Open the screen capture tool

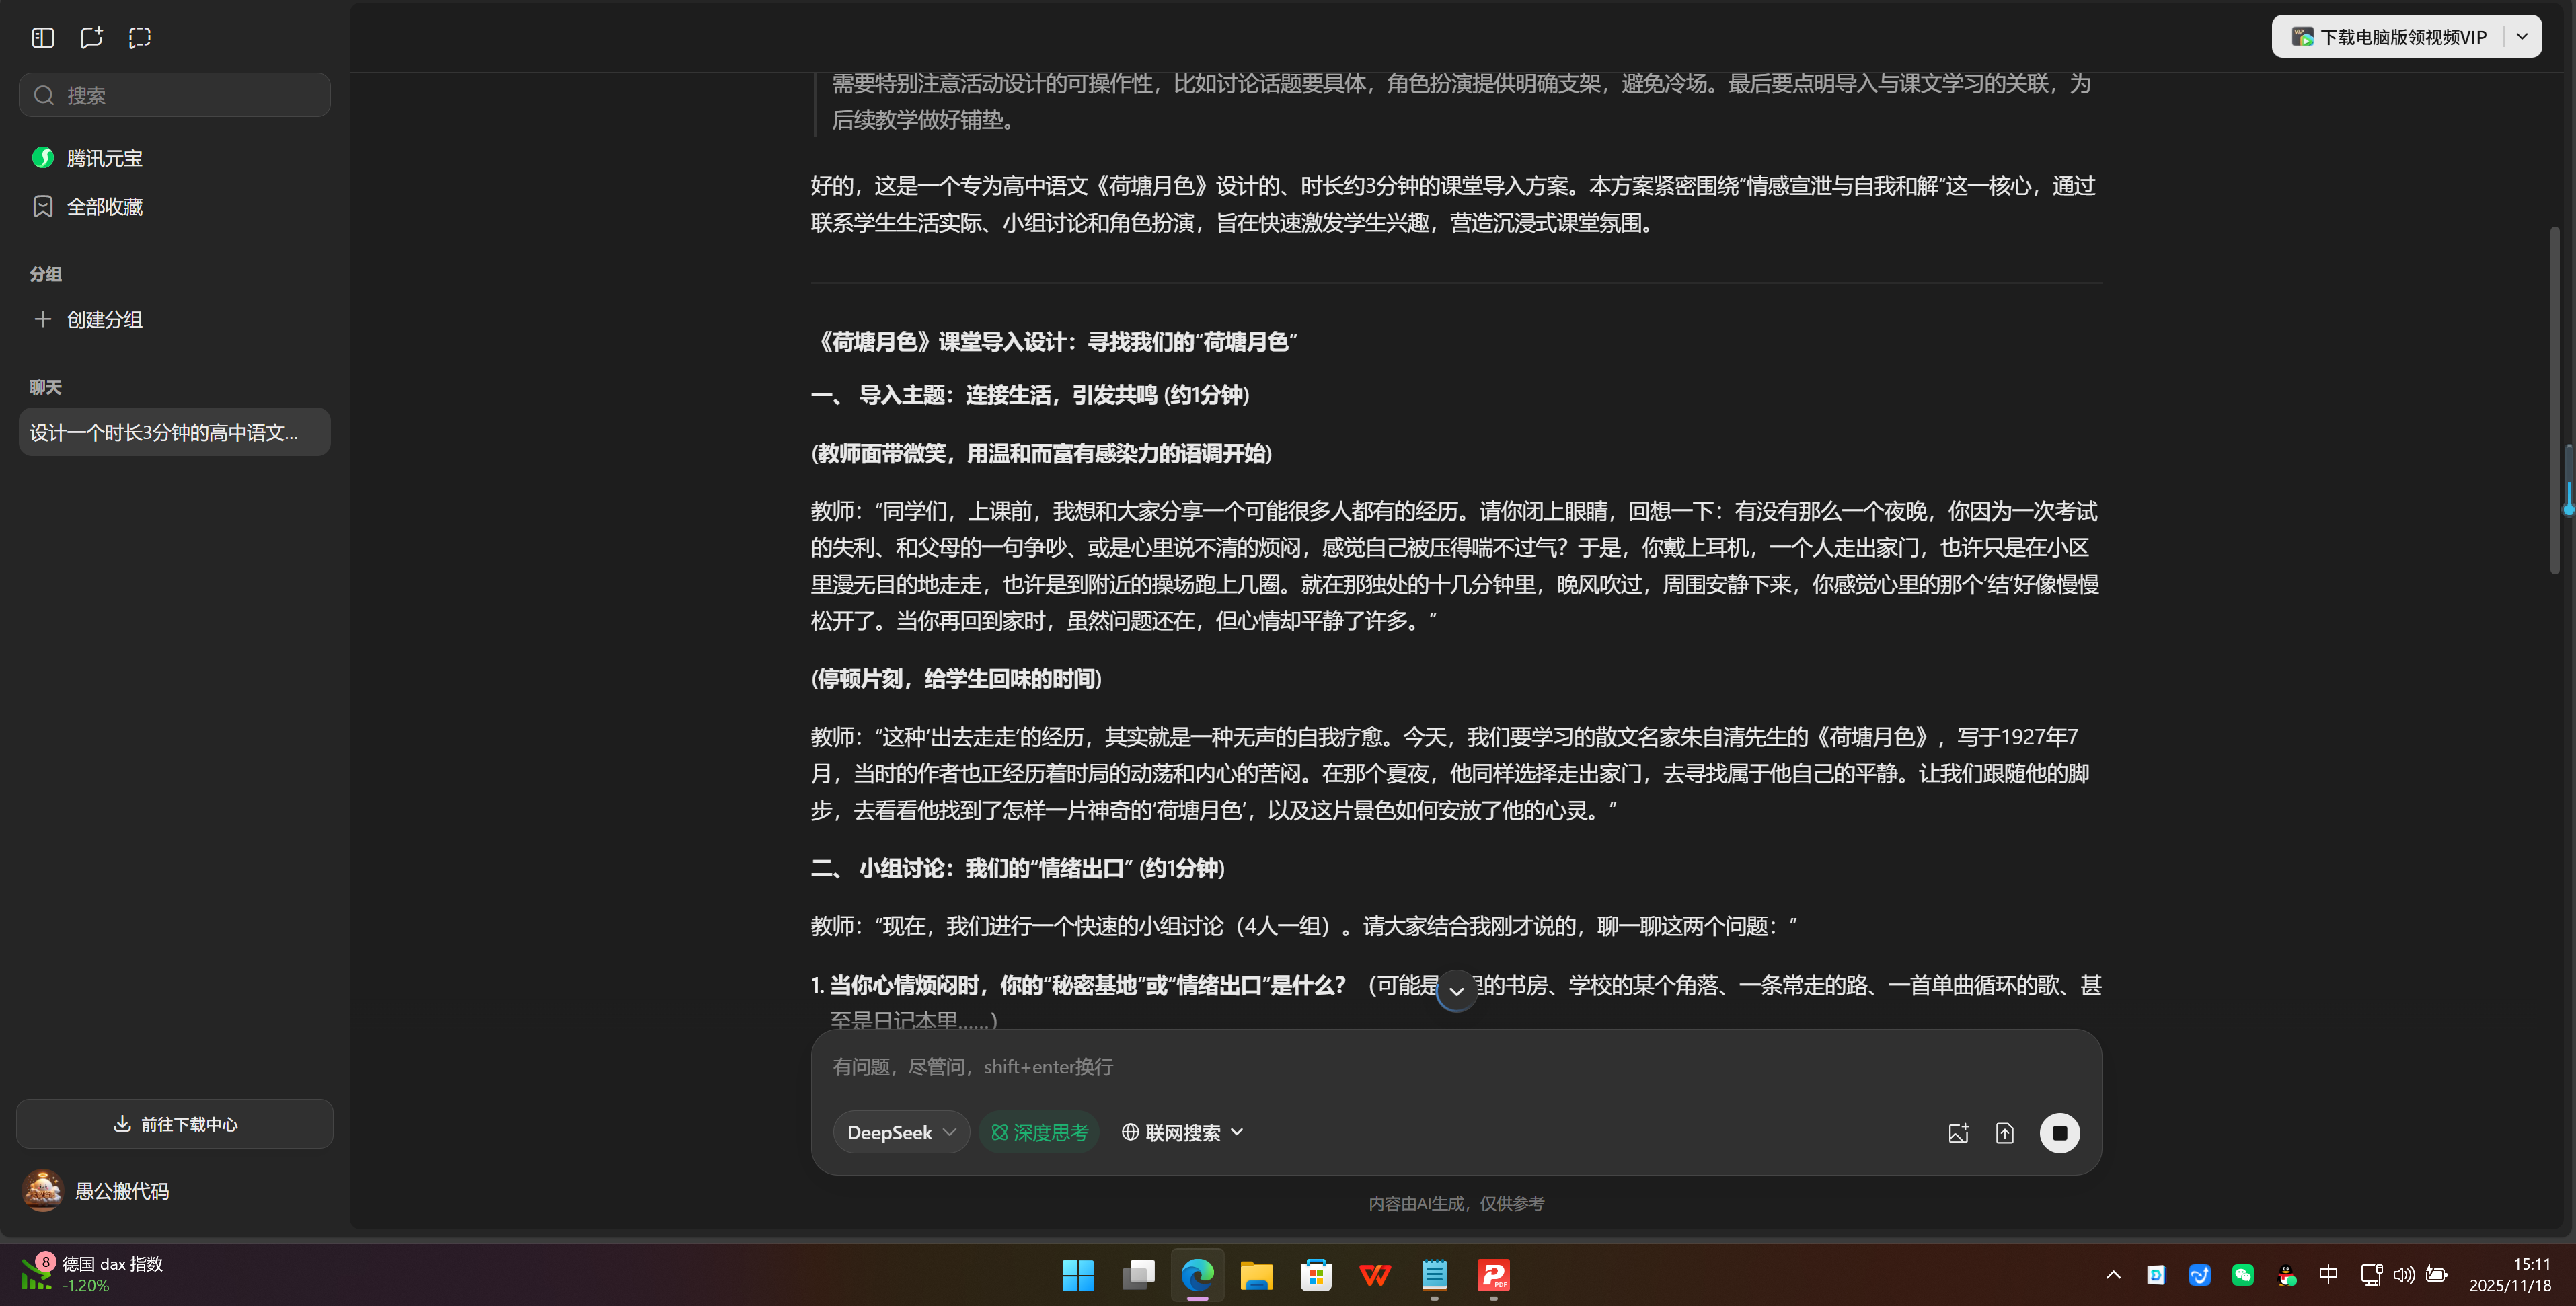(x=139, y=37)
